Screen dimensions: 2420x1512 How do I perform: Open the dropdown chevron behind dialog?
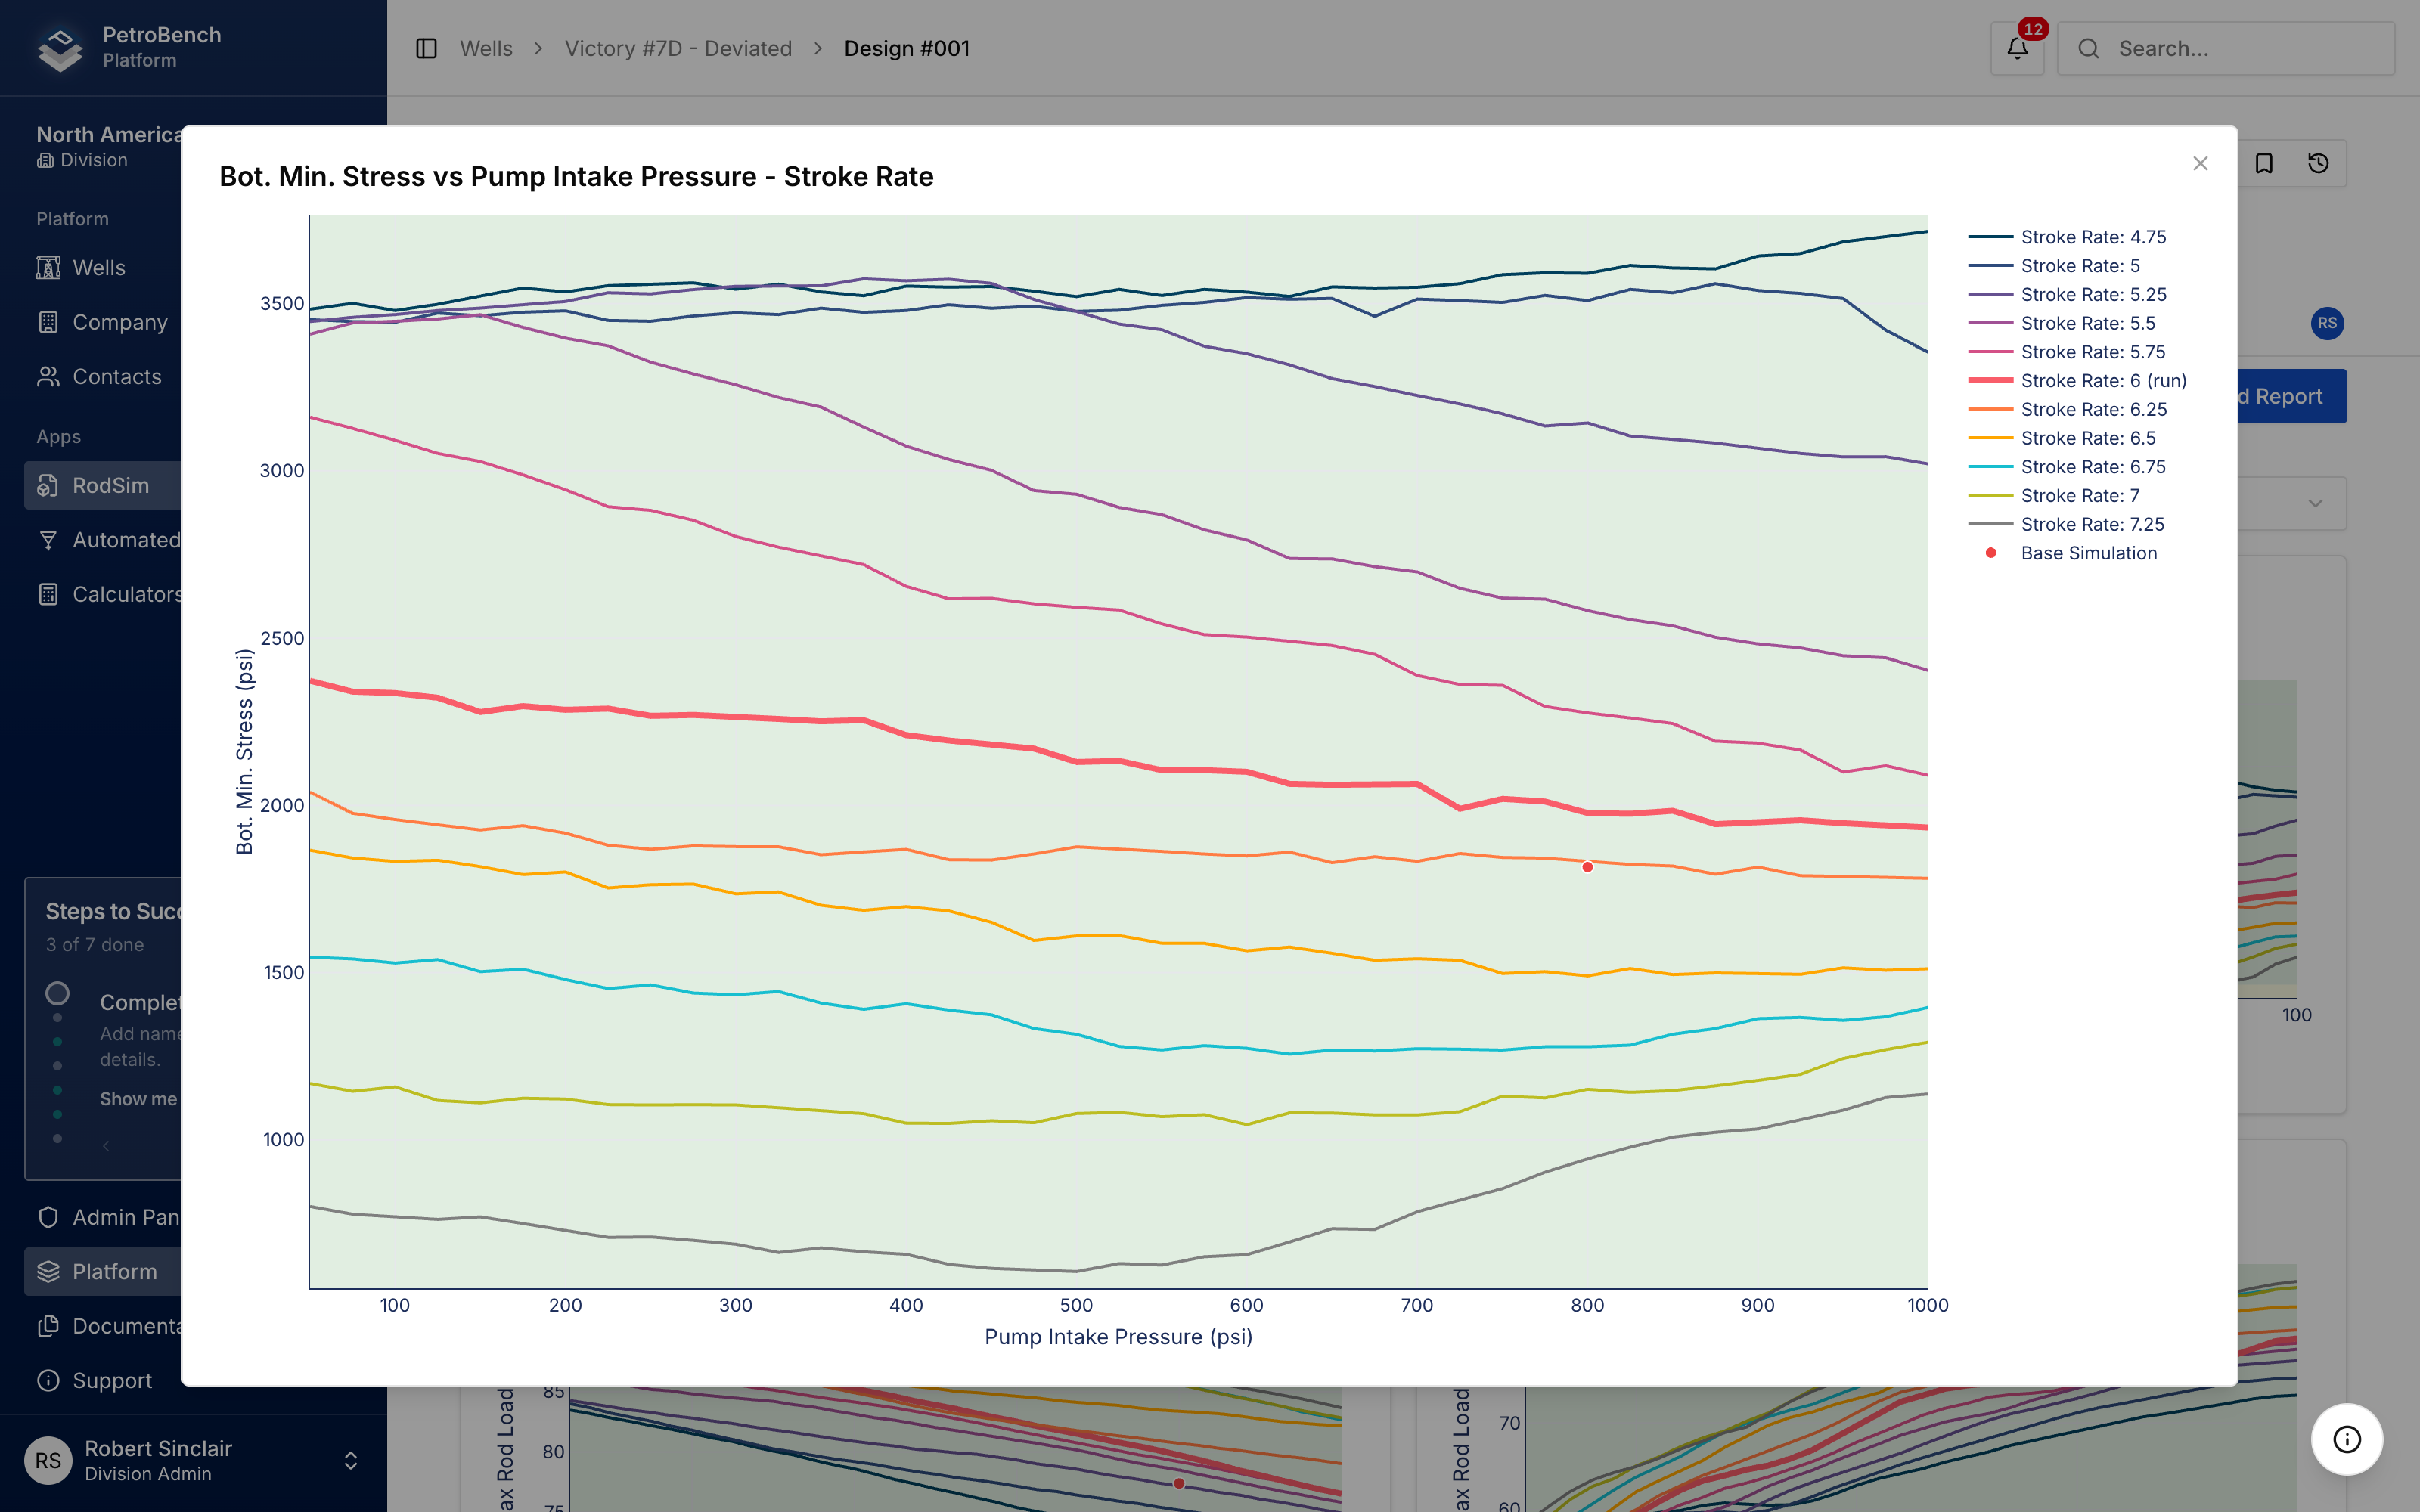pyautogui.click(x=2315, y=503)
